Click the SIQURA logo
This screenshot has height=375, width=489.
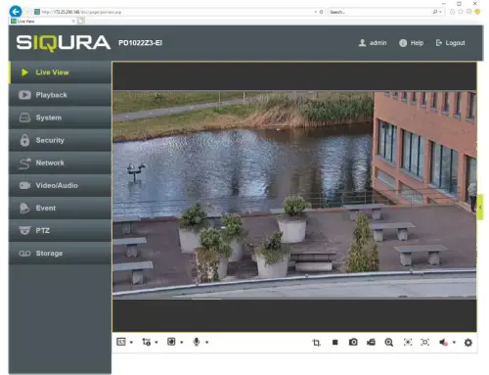[64, 43]
